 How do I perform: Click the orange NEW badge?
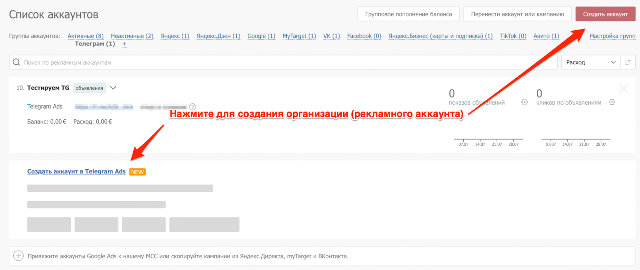coord(137,172)
